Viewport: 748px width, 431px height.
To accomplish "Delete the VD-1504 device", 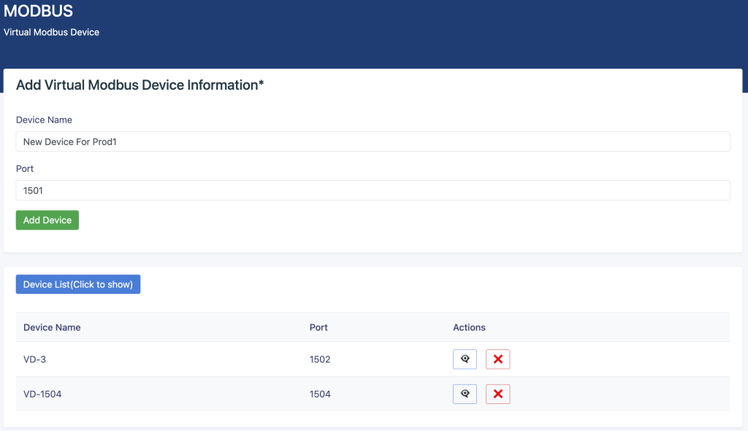I will 497,394.
